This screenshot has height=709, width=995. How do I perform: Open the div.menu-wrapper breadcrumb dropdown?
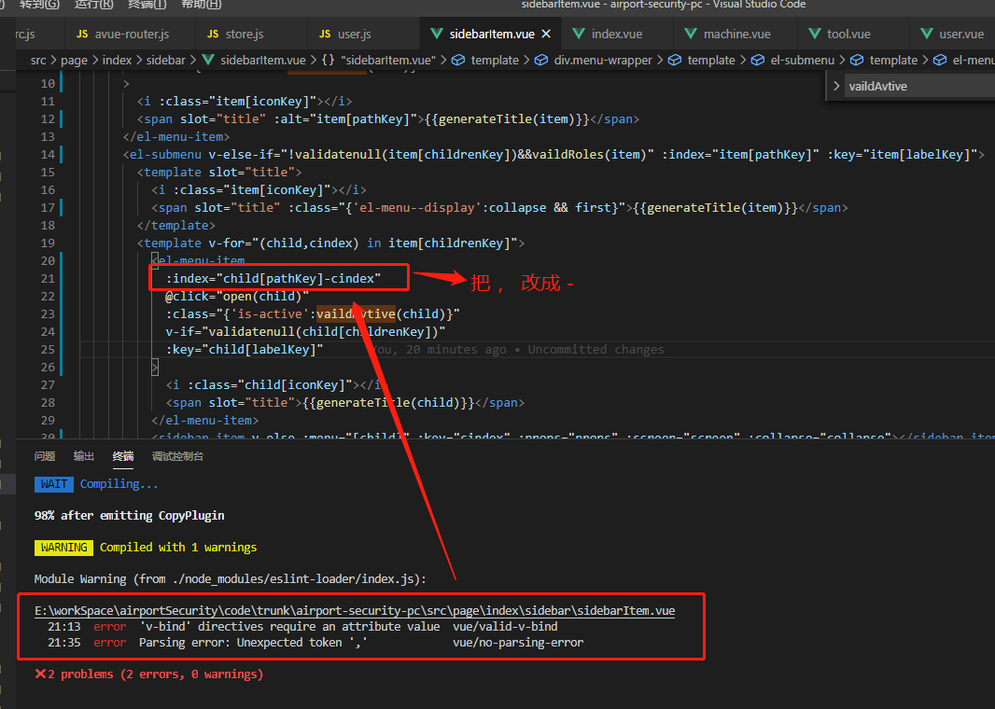pyautogui.click(x=603, y=60)
